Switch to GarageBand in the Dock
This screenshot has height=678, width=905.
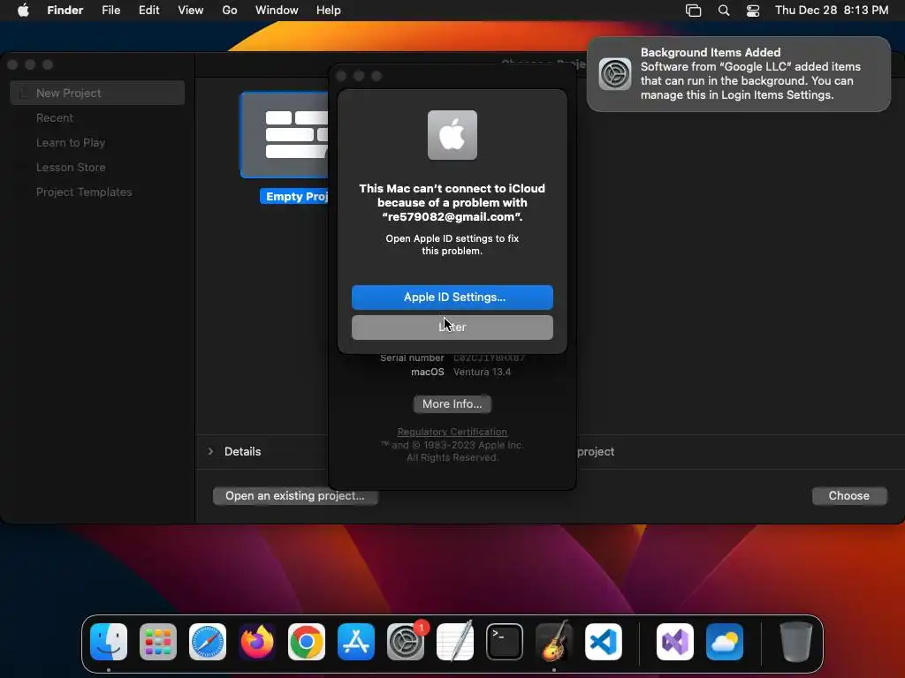tap(553, 642)
